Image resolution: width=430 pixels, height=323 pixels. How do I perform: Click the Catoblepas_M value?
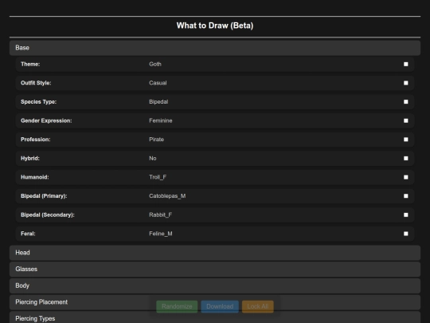[x=167, y=196]
